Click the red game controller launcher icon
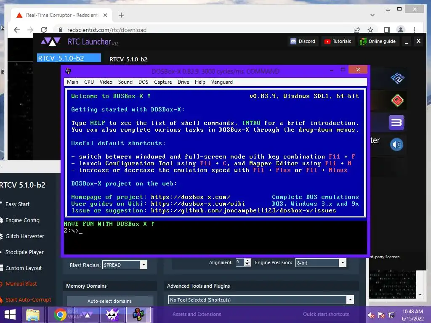Screen dimensions: 431x323 tap(397, 100)
